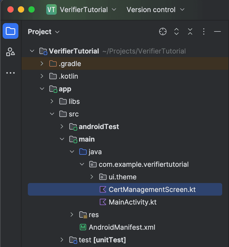Expand all nodes using the expand-all icon
The image size is (229, 247).
click(x=176, y=31)
